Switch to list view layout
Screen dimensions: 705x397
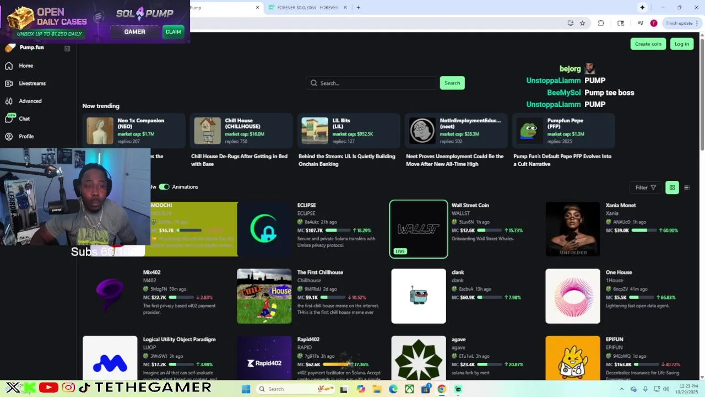686,187
